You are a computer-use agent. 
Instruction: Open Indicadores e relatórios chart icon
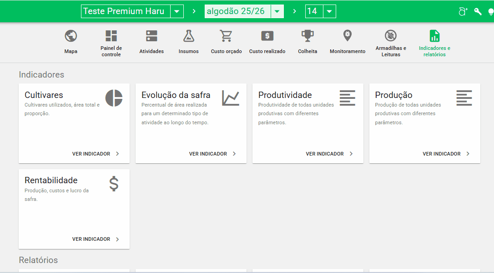tap(434, 36)
